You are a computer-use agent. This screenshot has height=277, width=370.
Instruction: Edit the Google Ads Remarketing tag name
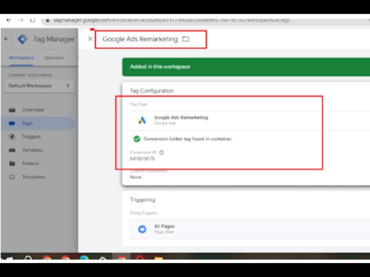(x=140, y=39)
